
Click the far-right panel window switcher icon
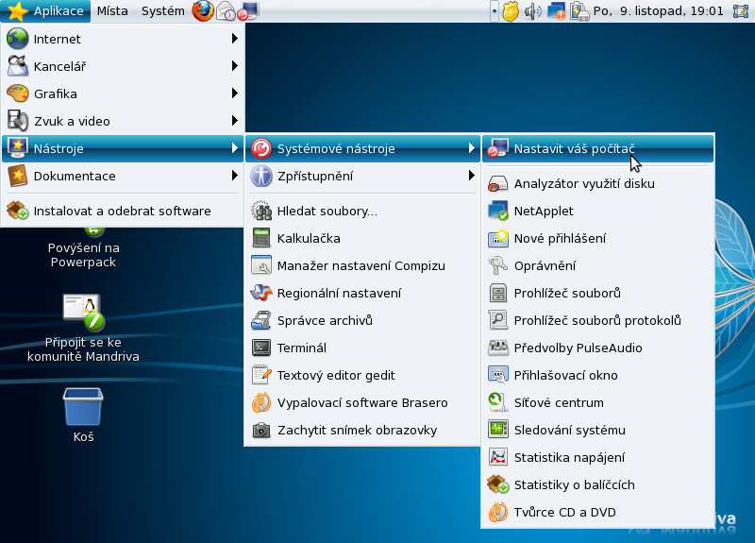coord(741,11)
